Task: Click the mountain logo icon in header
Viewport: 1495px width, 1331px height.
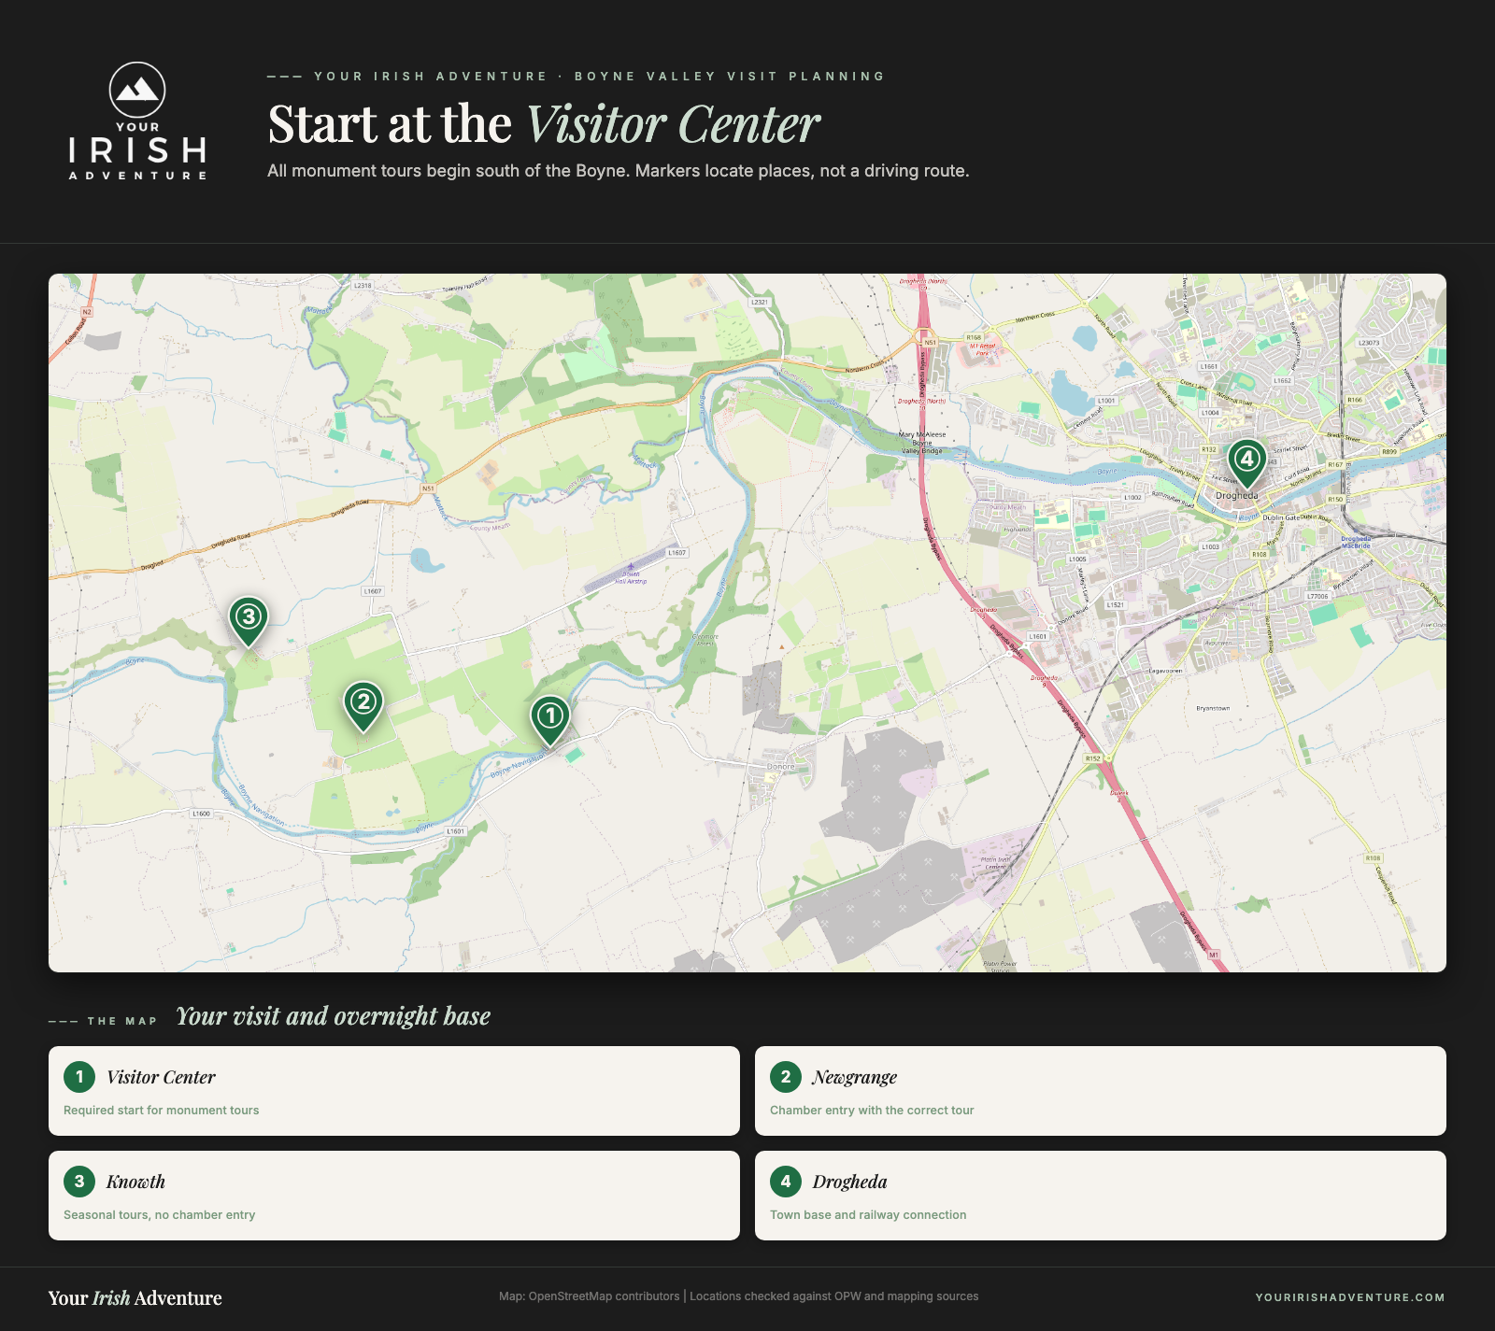Action: (137, 90)
